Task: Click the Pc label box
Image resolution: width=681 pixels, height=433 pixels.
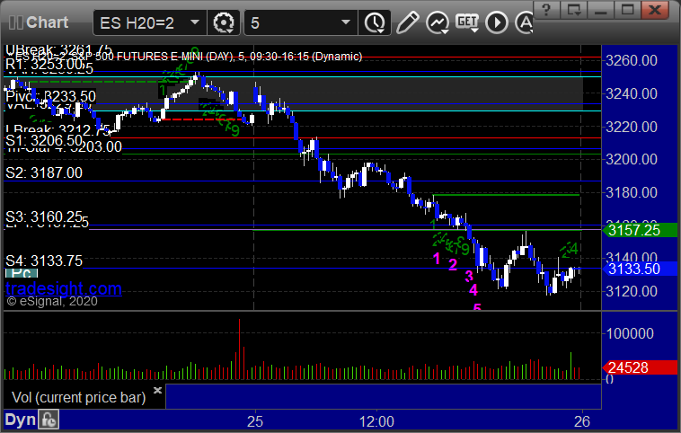Action: tap(22, 273)
